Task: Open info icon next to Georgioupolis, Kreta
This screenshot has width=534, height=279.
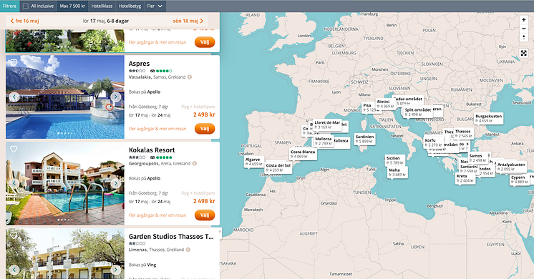Action: click(x=195, y=163)
